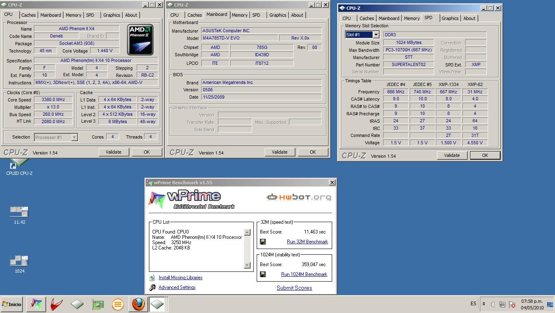Click Submit Scores link
The width and height of the screenshot is (555, 313).
(x=294, y=288)
